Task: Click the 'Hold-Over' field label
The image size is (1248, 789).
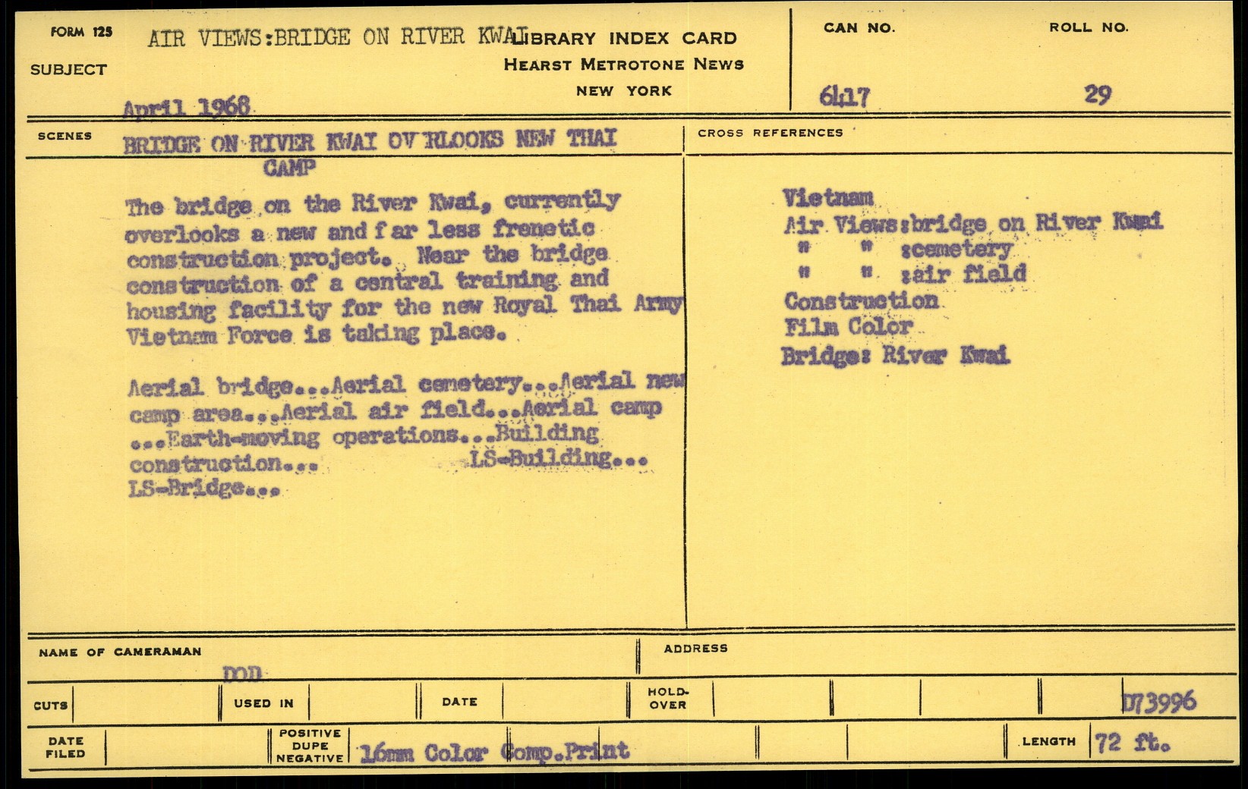Action: [x=667, y=699]
